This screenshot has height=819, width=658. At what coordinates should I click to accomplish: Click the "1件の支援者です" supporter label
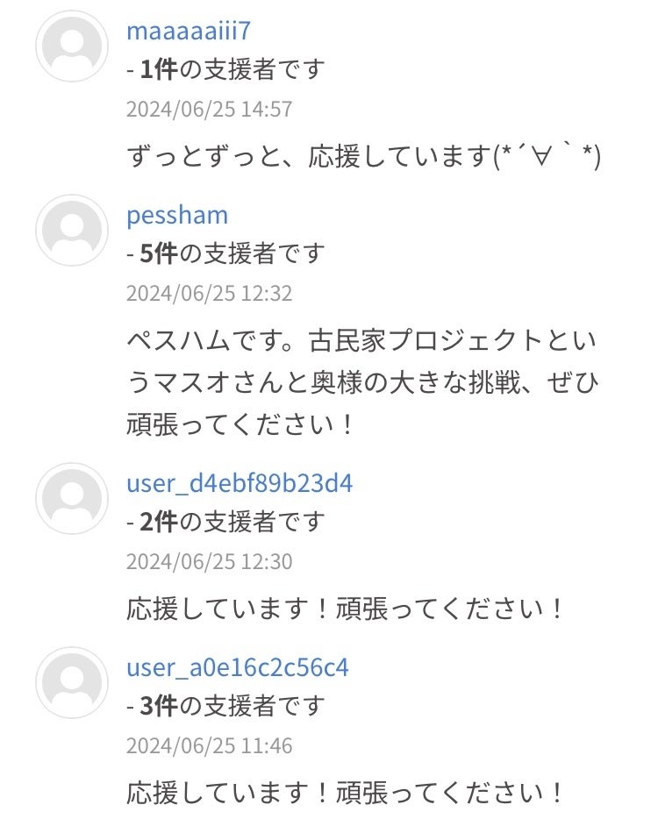click(225, 70)
